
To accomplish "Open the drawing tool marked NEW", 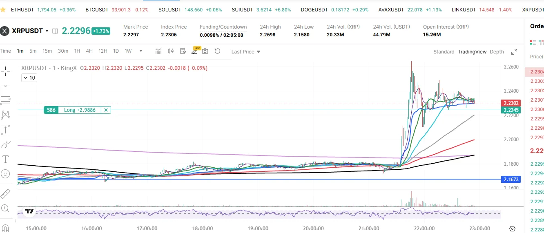I will coord(195,51).
